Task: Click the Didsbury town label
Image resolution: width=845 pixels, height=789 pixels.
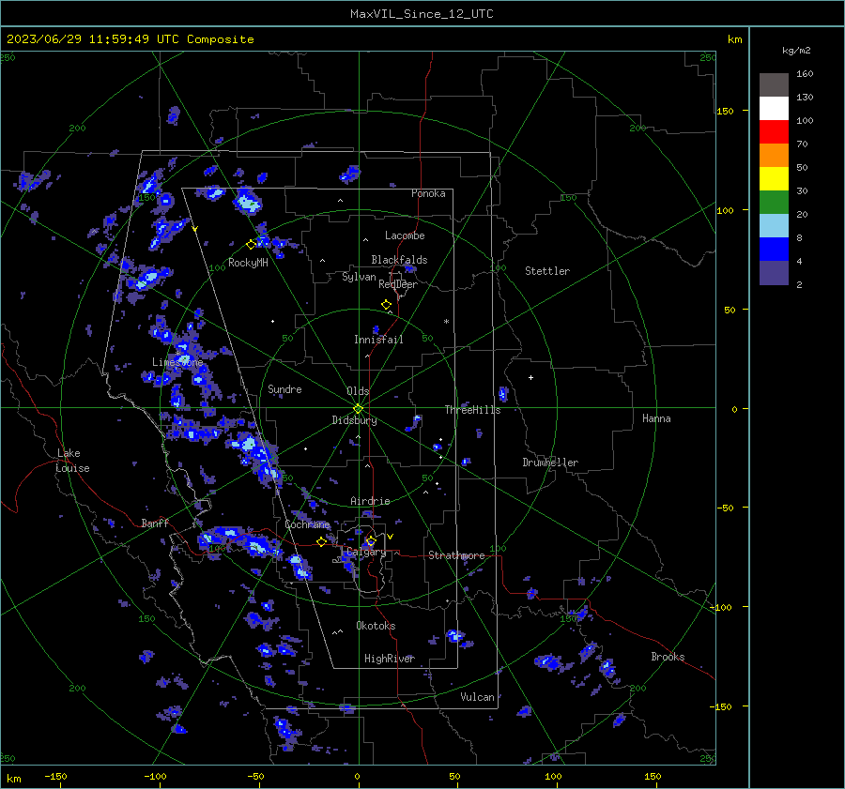Action: point(354,420)
